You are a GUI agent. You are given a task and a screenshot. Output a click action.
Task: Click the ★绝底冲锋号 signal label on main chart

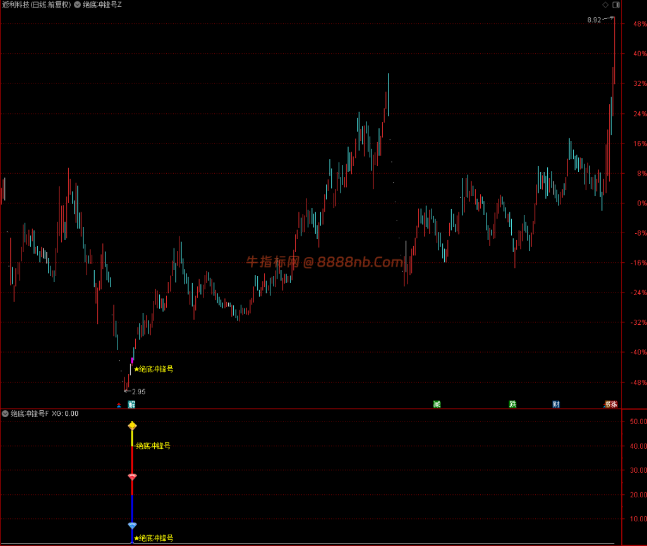(x=154, y=369)
